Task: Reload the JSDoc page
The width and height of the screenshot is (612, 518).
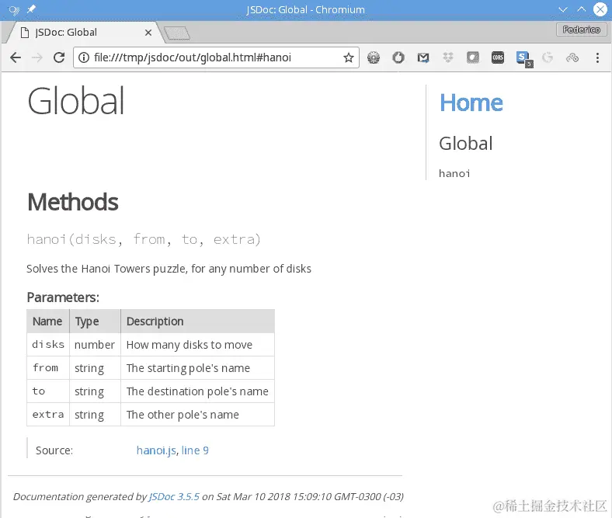Action: (59, 57)
